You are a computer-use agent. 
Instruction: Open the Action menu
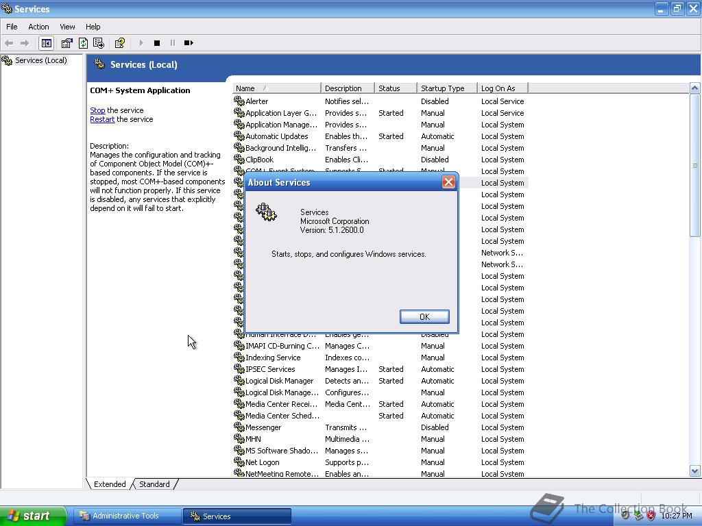tap(38, 27)
